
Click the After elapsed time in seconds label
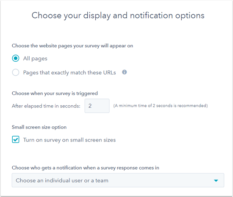[46, 106]
